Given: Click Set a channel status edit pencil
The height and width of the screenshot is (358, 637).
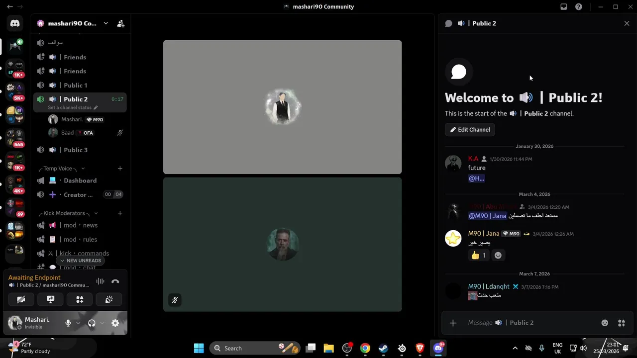Looking at the screenshot, I should 96,107.
